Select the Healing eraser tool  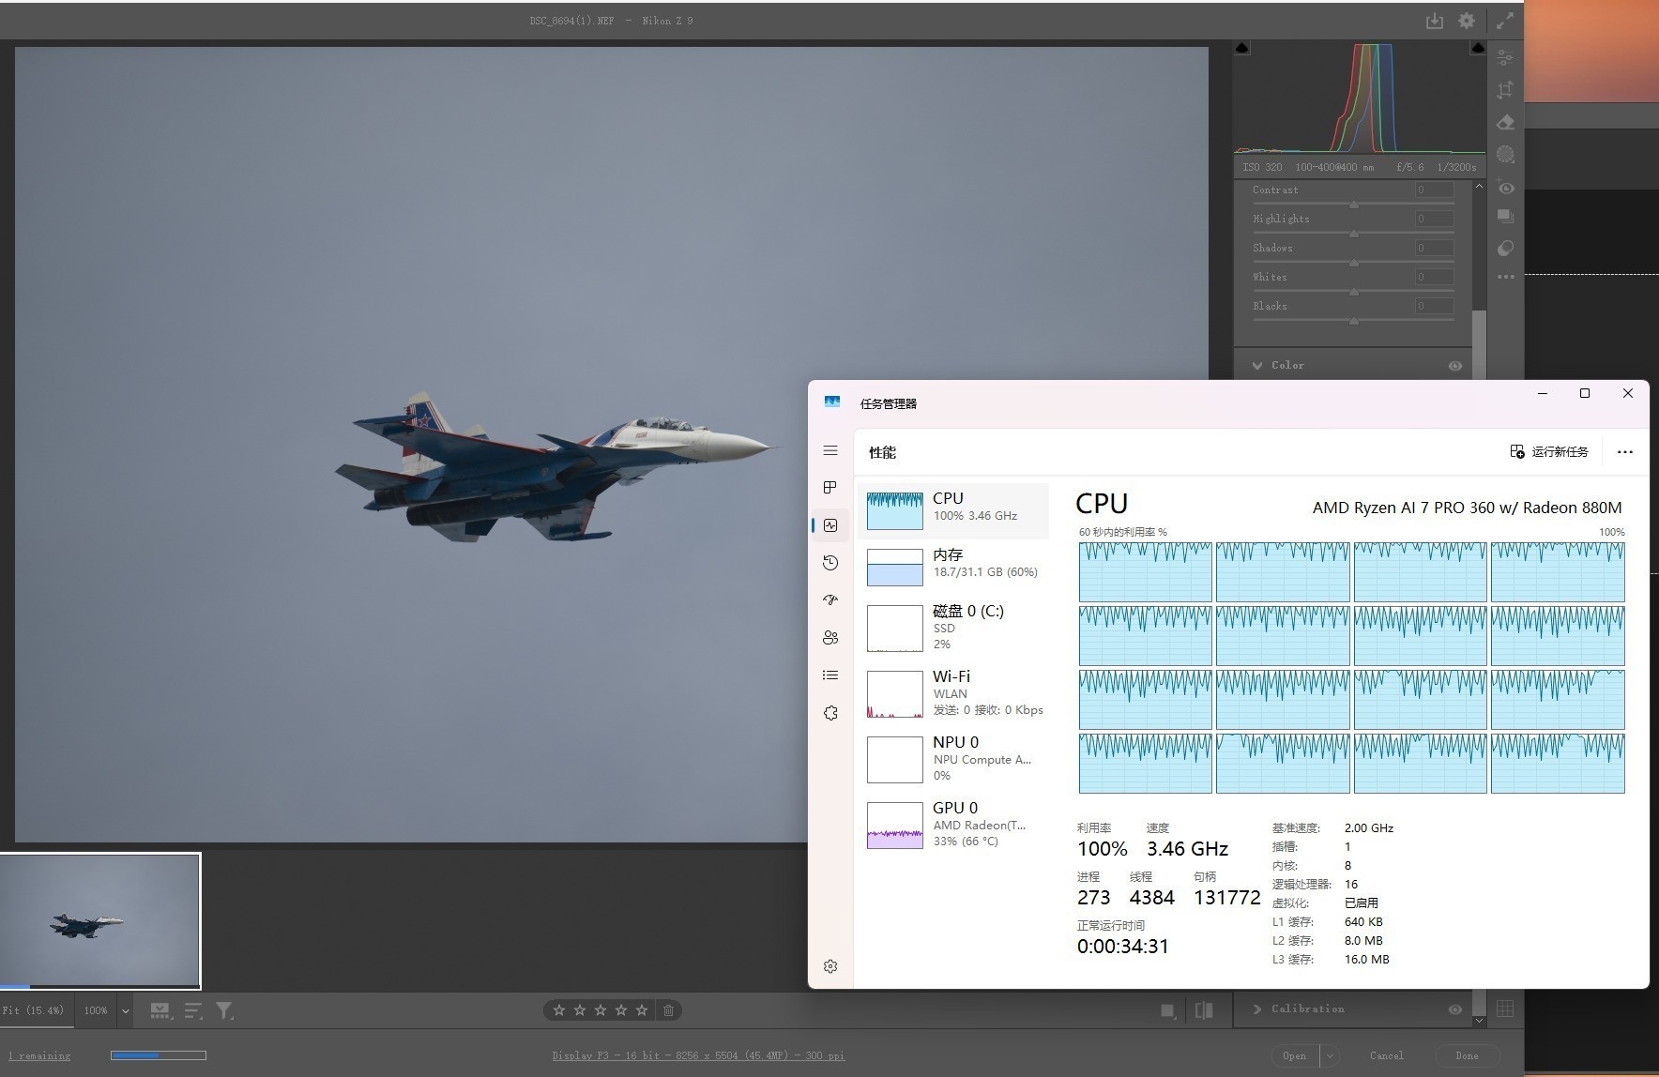click(1505, 122)
